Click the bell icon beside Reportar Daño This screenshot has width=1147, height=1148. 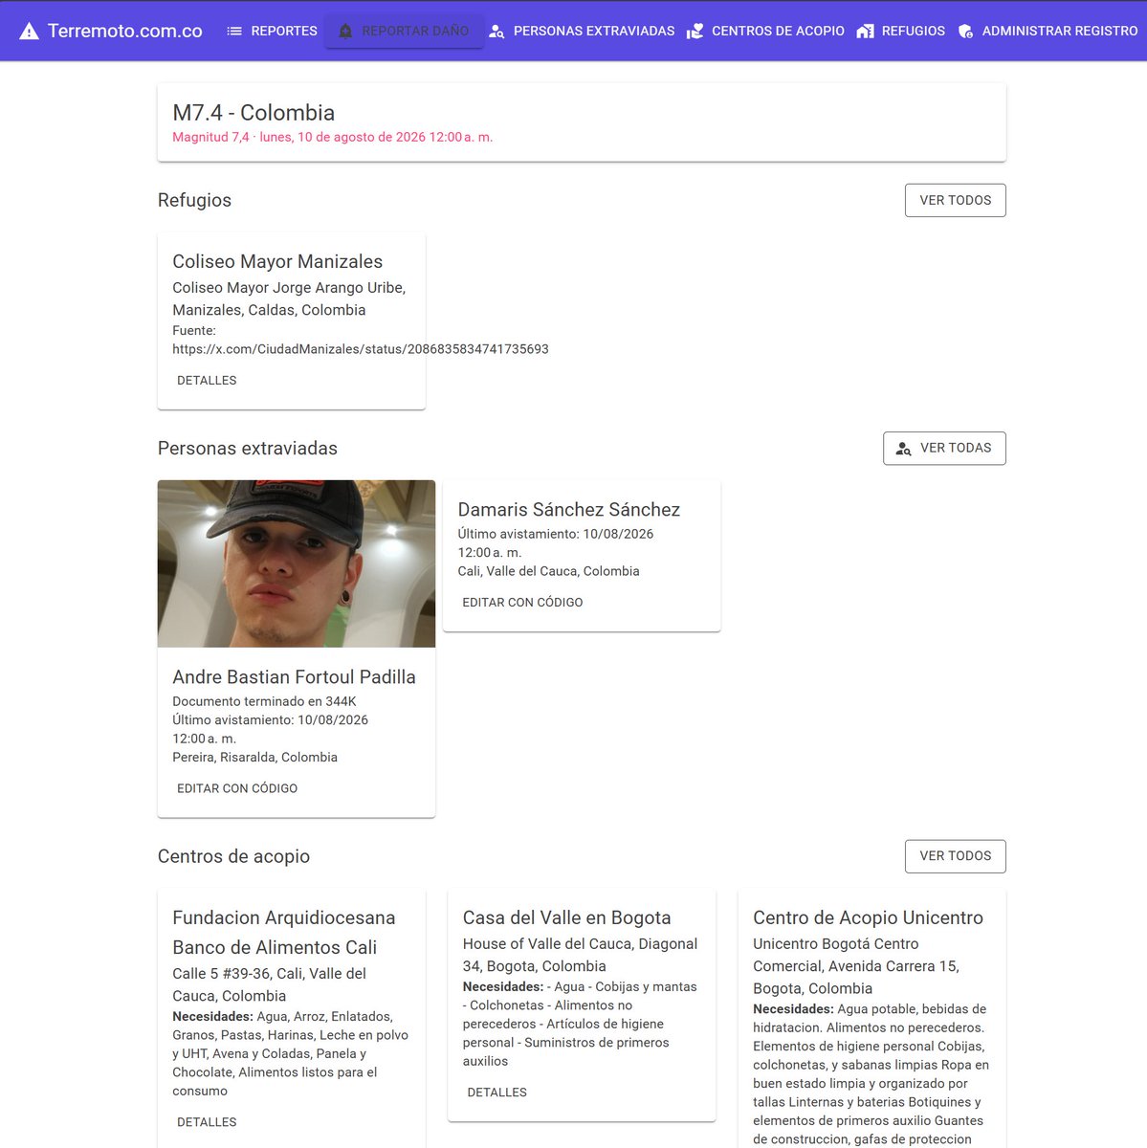345,31
